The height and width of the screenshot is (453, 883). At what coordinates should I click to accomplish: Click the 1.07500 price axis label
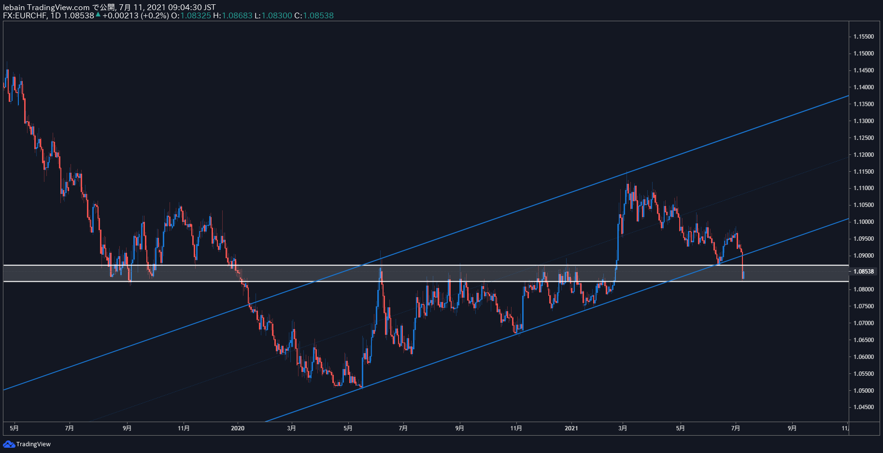click(864, 306)
